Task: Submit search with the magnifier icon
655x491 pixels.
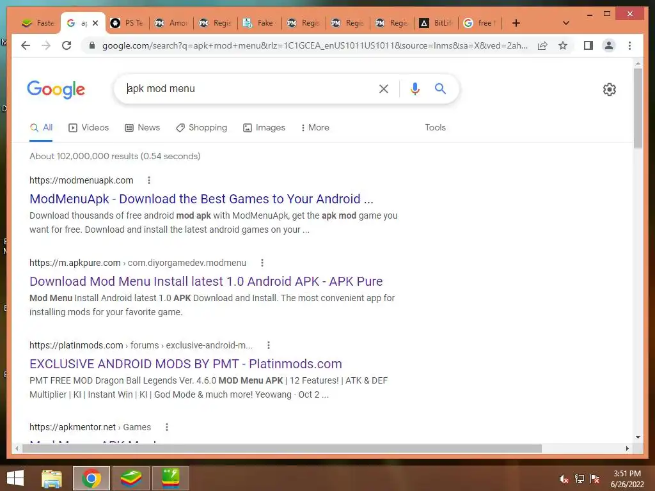Action: (440, 88)
